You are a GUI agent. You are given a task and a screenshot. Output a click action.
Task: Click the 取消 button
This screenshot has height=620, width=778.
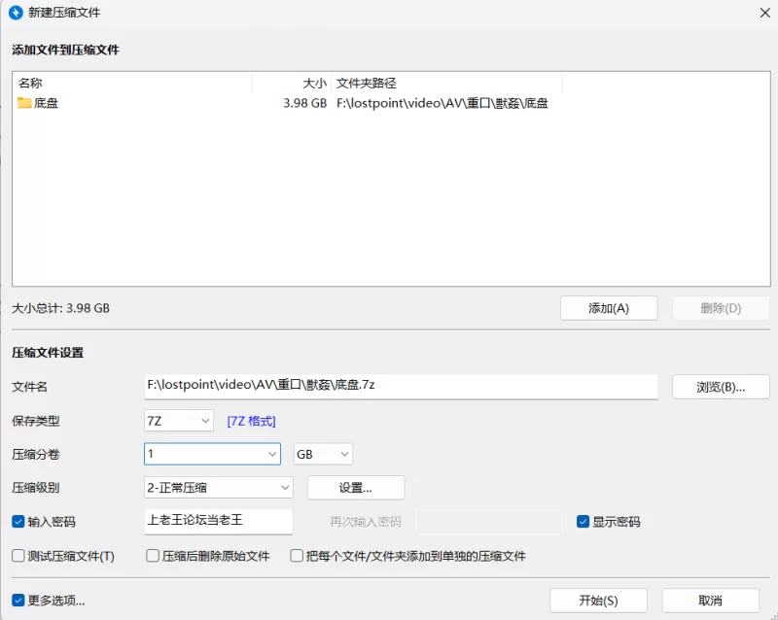tap(711, 601)
